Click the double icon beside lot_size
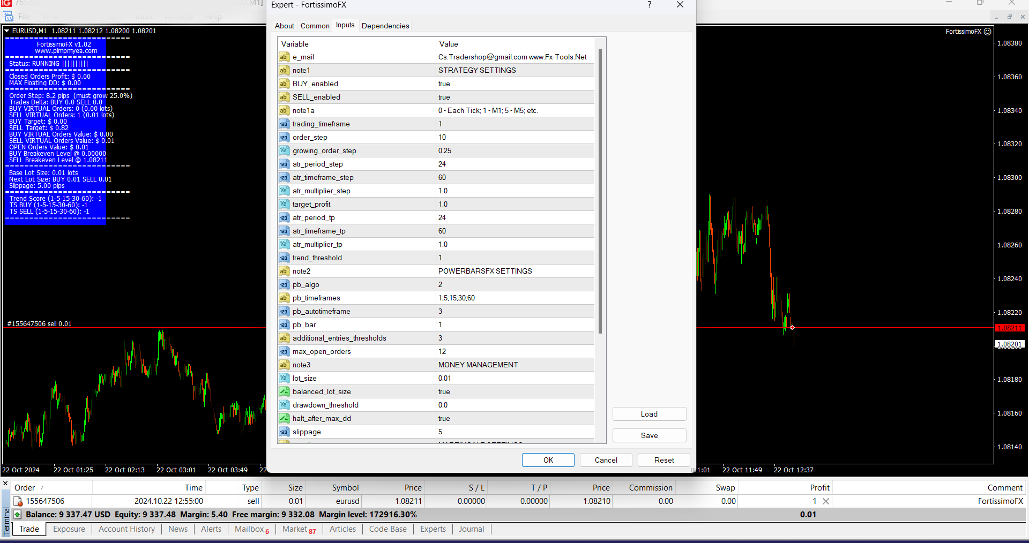1029x543 pixels. click(284, 379)
